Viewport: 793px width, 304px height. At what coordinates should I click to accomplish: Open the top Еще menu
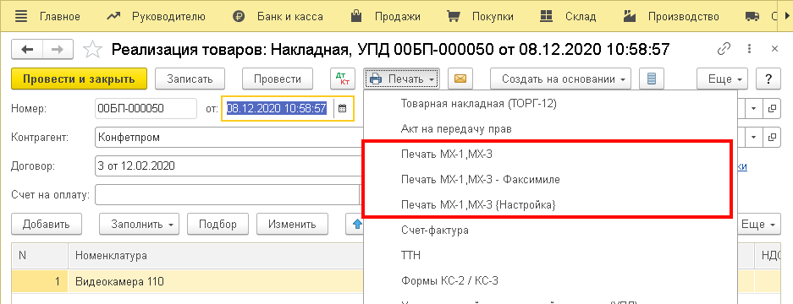pos(722,79)
